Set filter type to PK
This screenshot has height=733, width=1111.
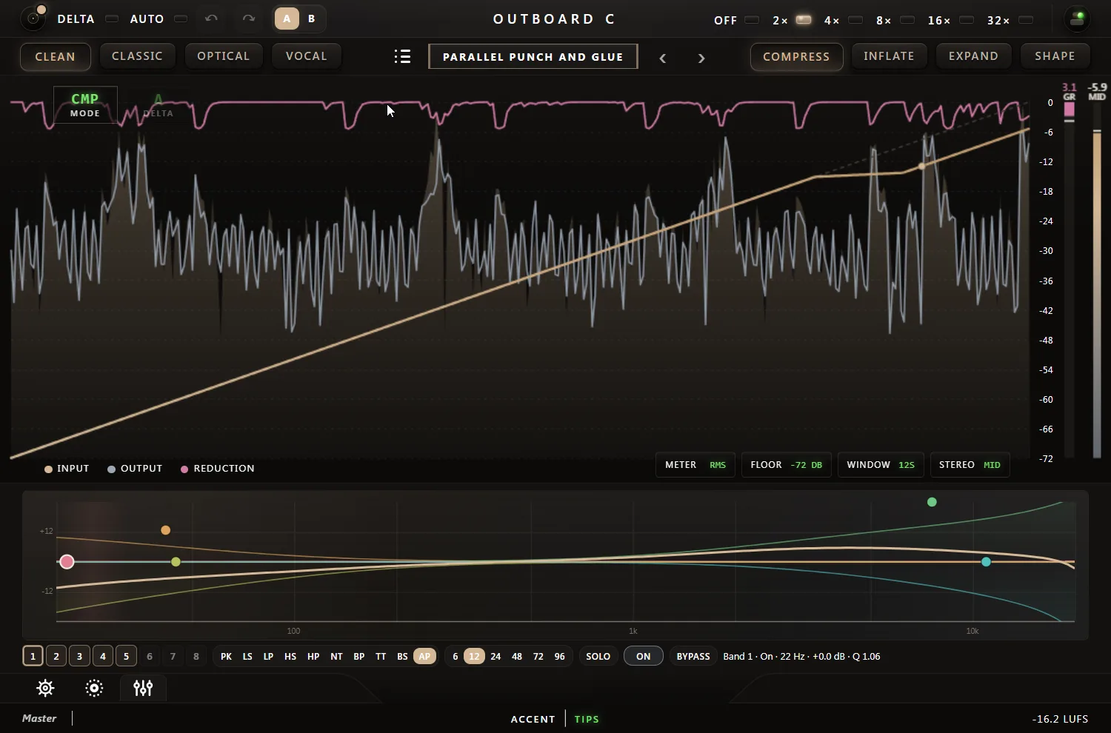(226, 656)
